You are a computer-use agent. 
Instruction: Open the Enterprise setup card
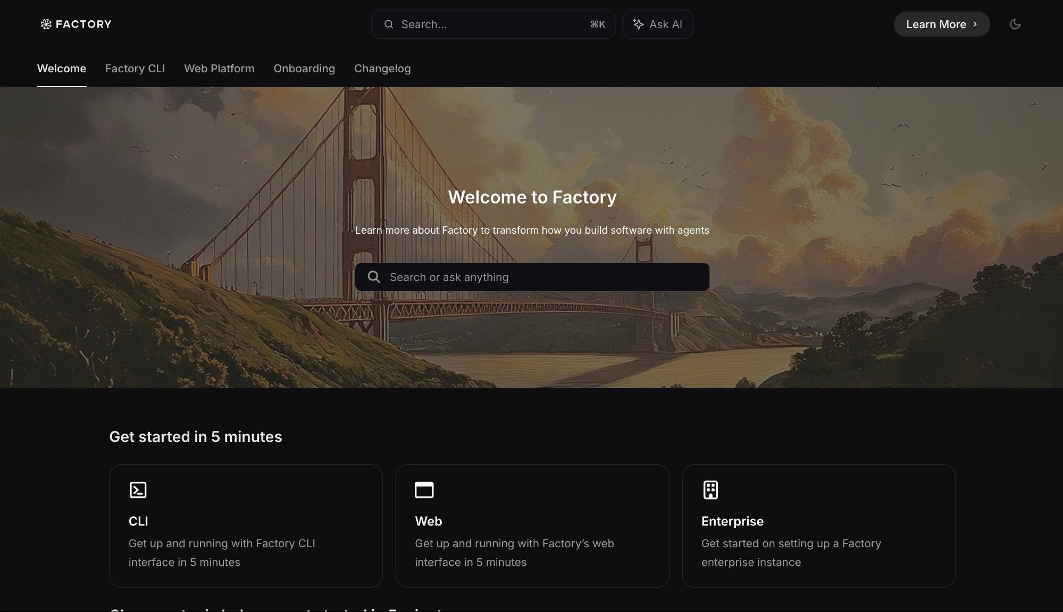(818, 526)
